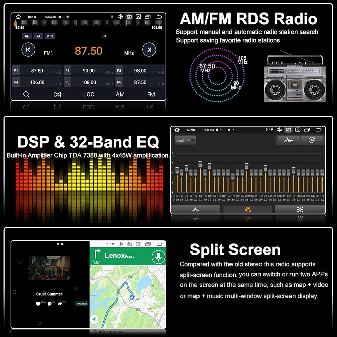Seek to the previous radio station
337x337 pixels.
coord(28,50)
